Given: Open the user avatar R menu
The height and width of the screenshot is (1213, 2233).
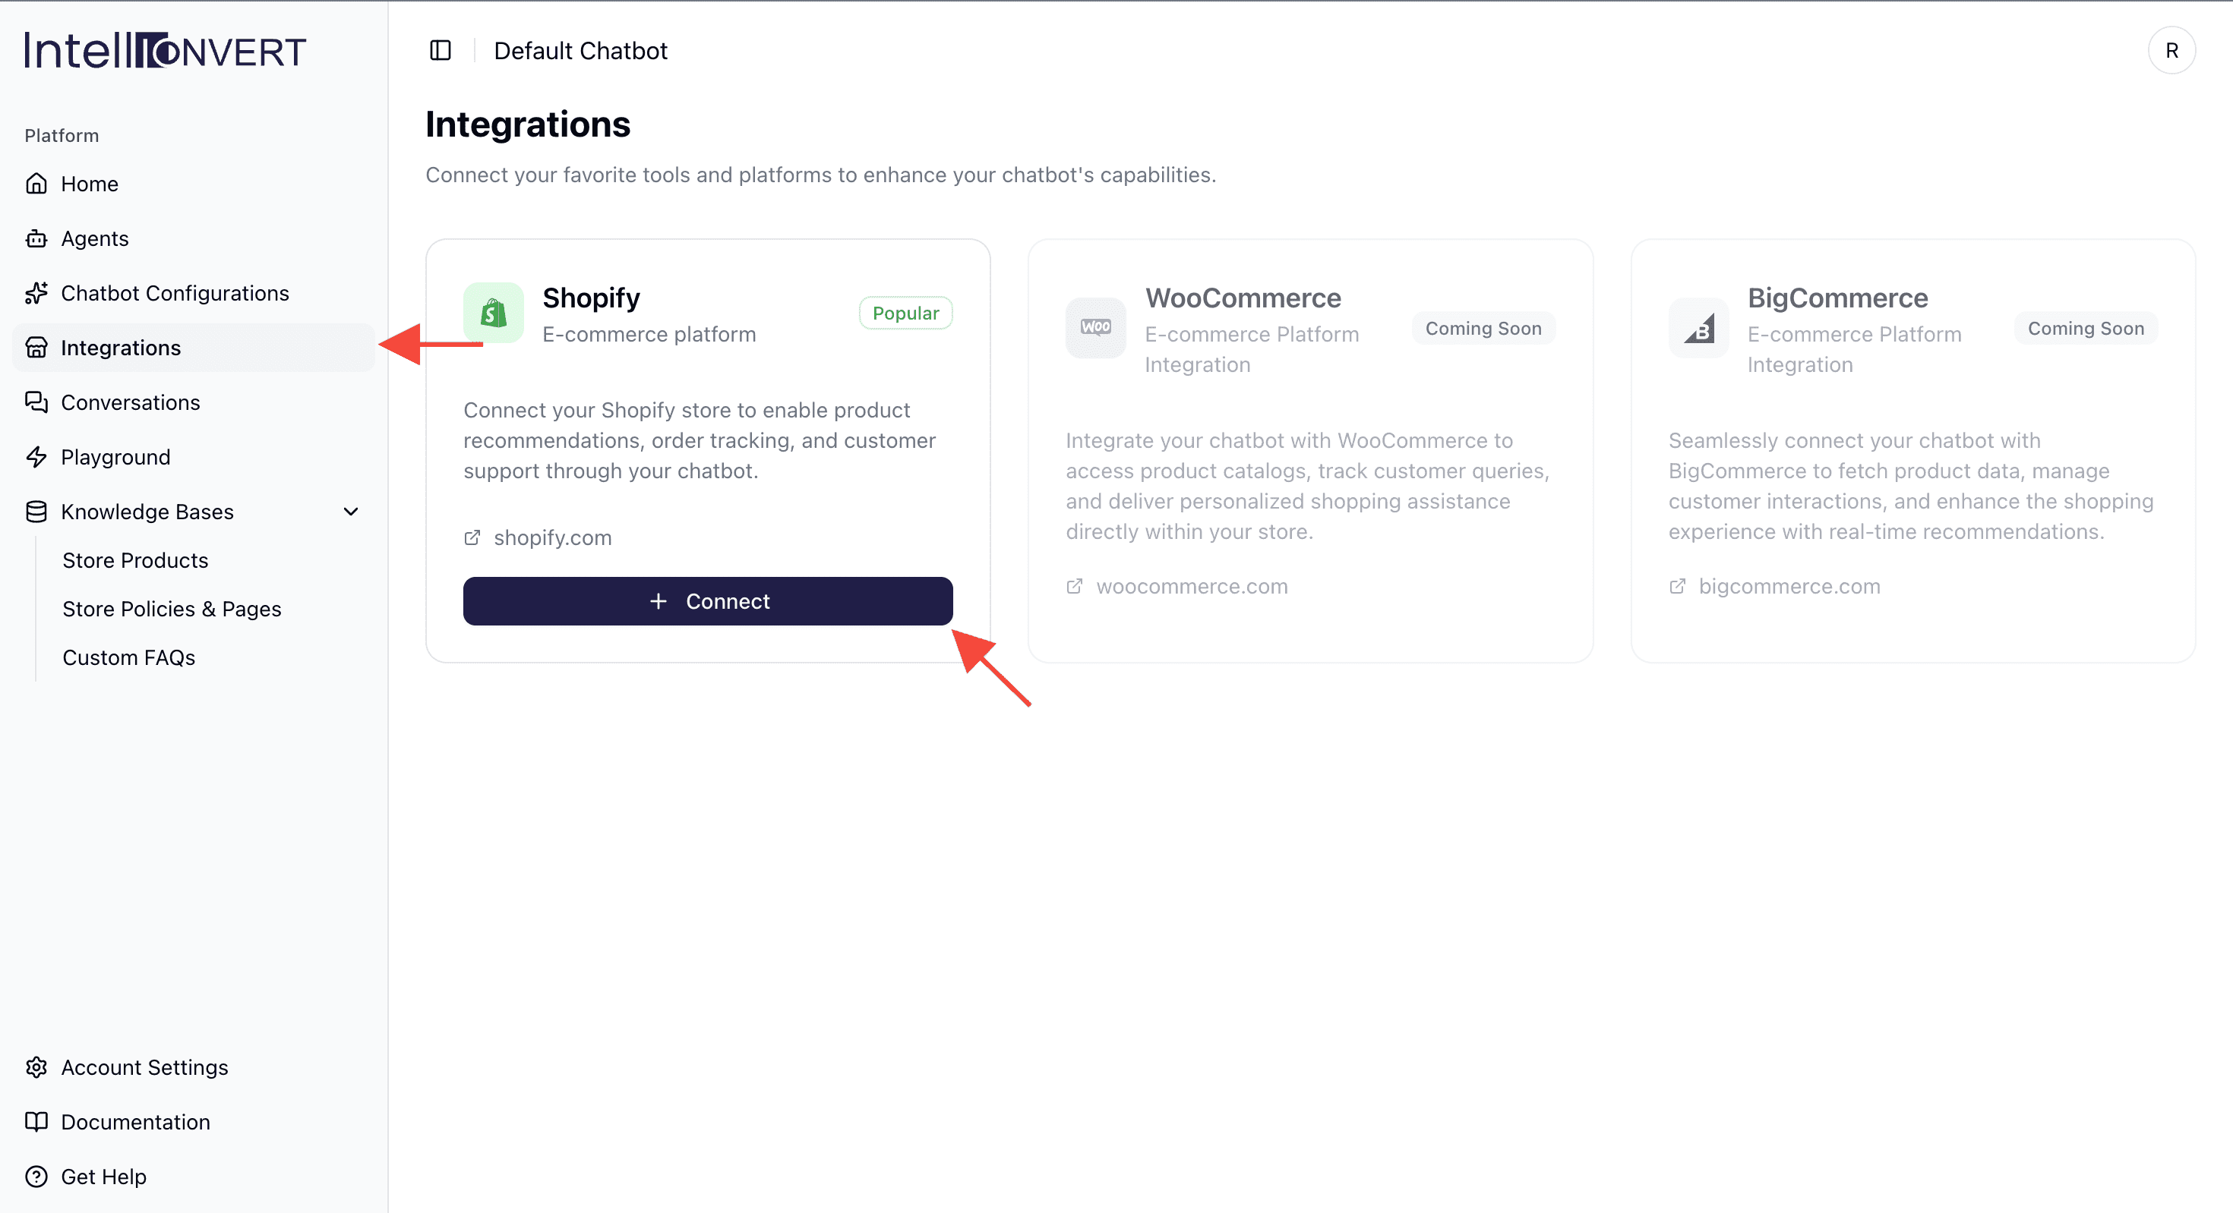Looking at the screenshot, I should pos(2171,51).
